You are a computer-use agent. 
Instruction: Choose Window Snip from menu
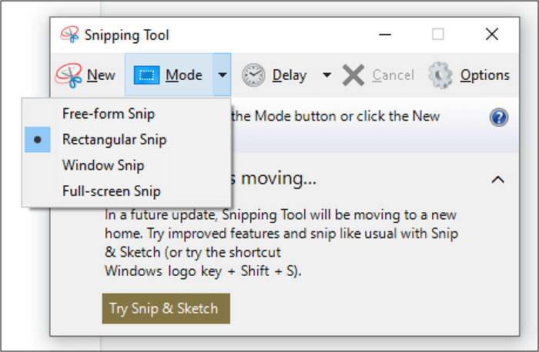point(103,165)
